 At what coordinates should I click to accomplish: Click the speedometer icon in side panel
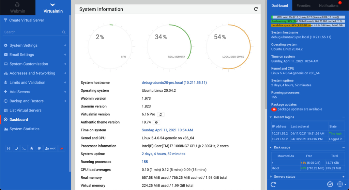coord(330,184)
